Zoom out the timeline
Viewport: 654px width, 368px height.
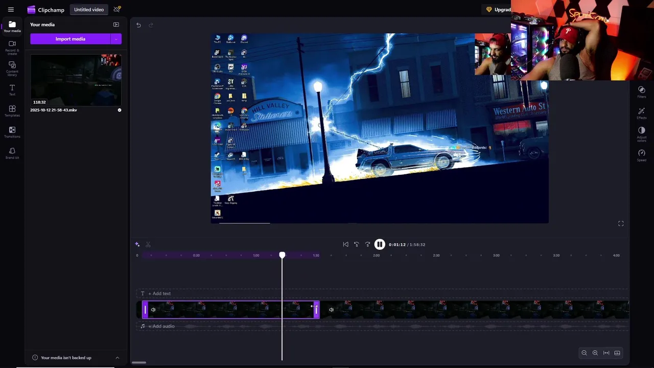tap(584, 353)
